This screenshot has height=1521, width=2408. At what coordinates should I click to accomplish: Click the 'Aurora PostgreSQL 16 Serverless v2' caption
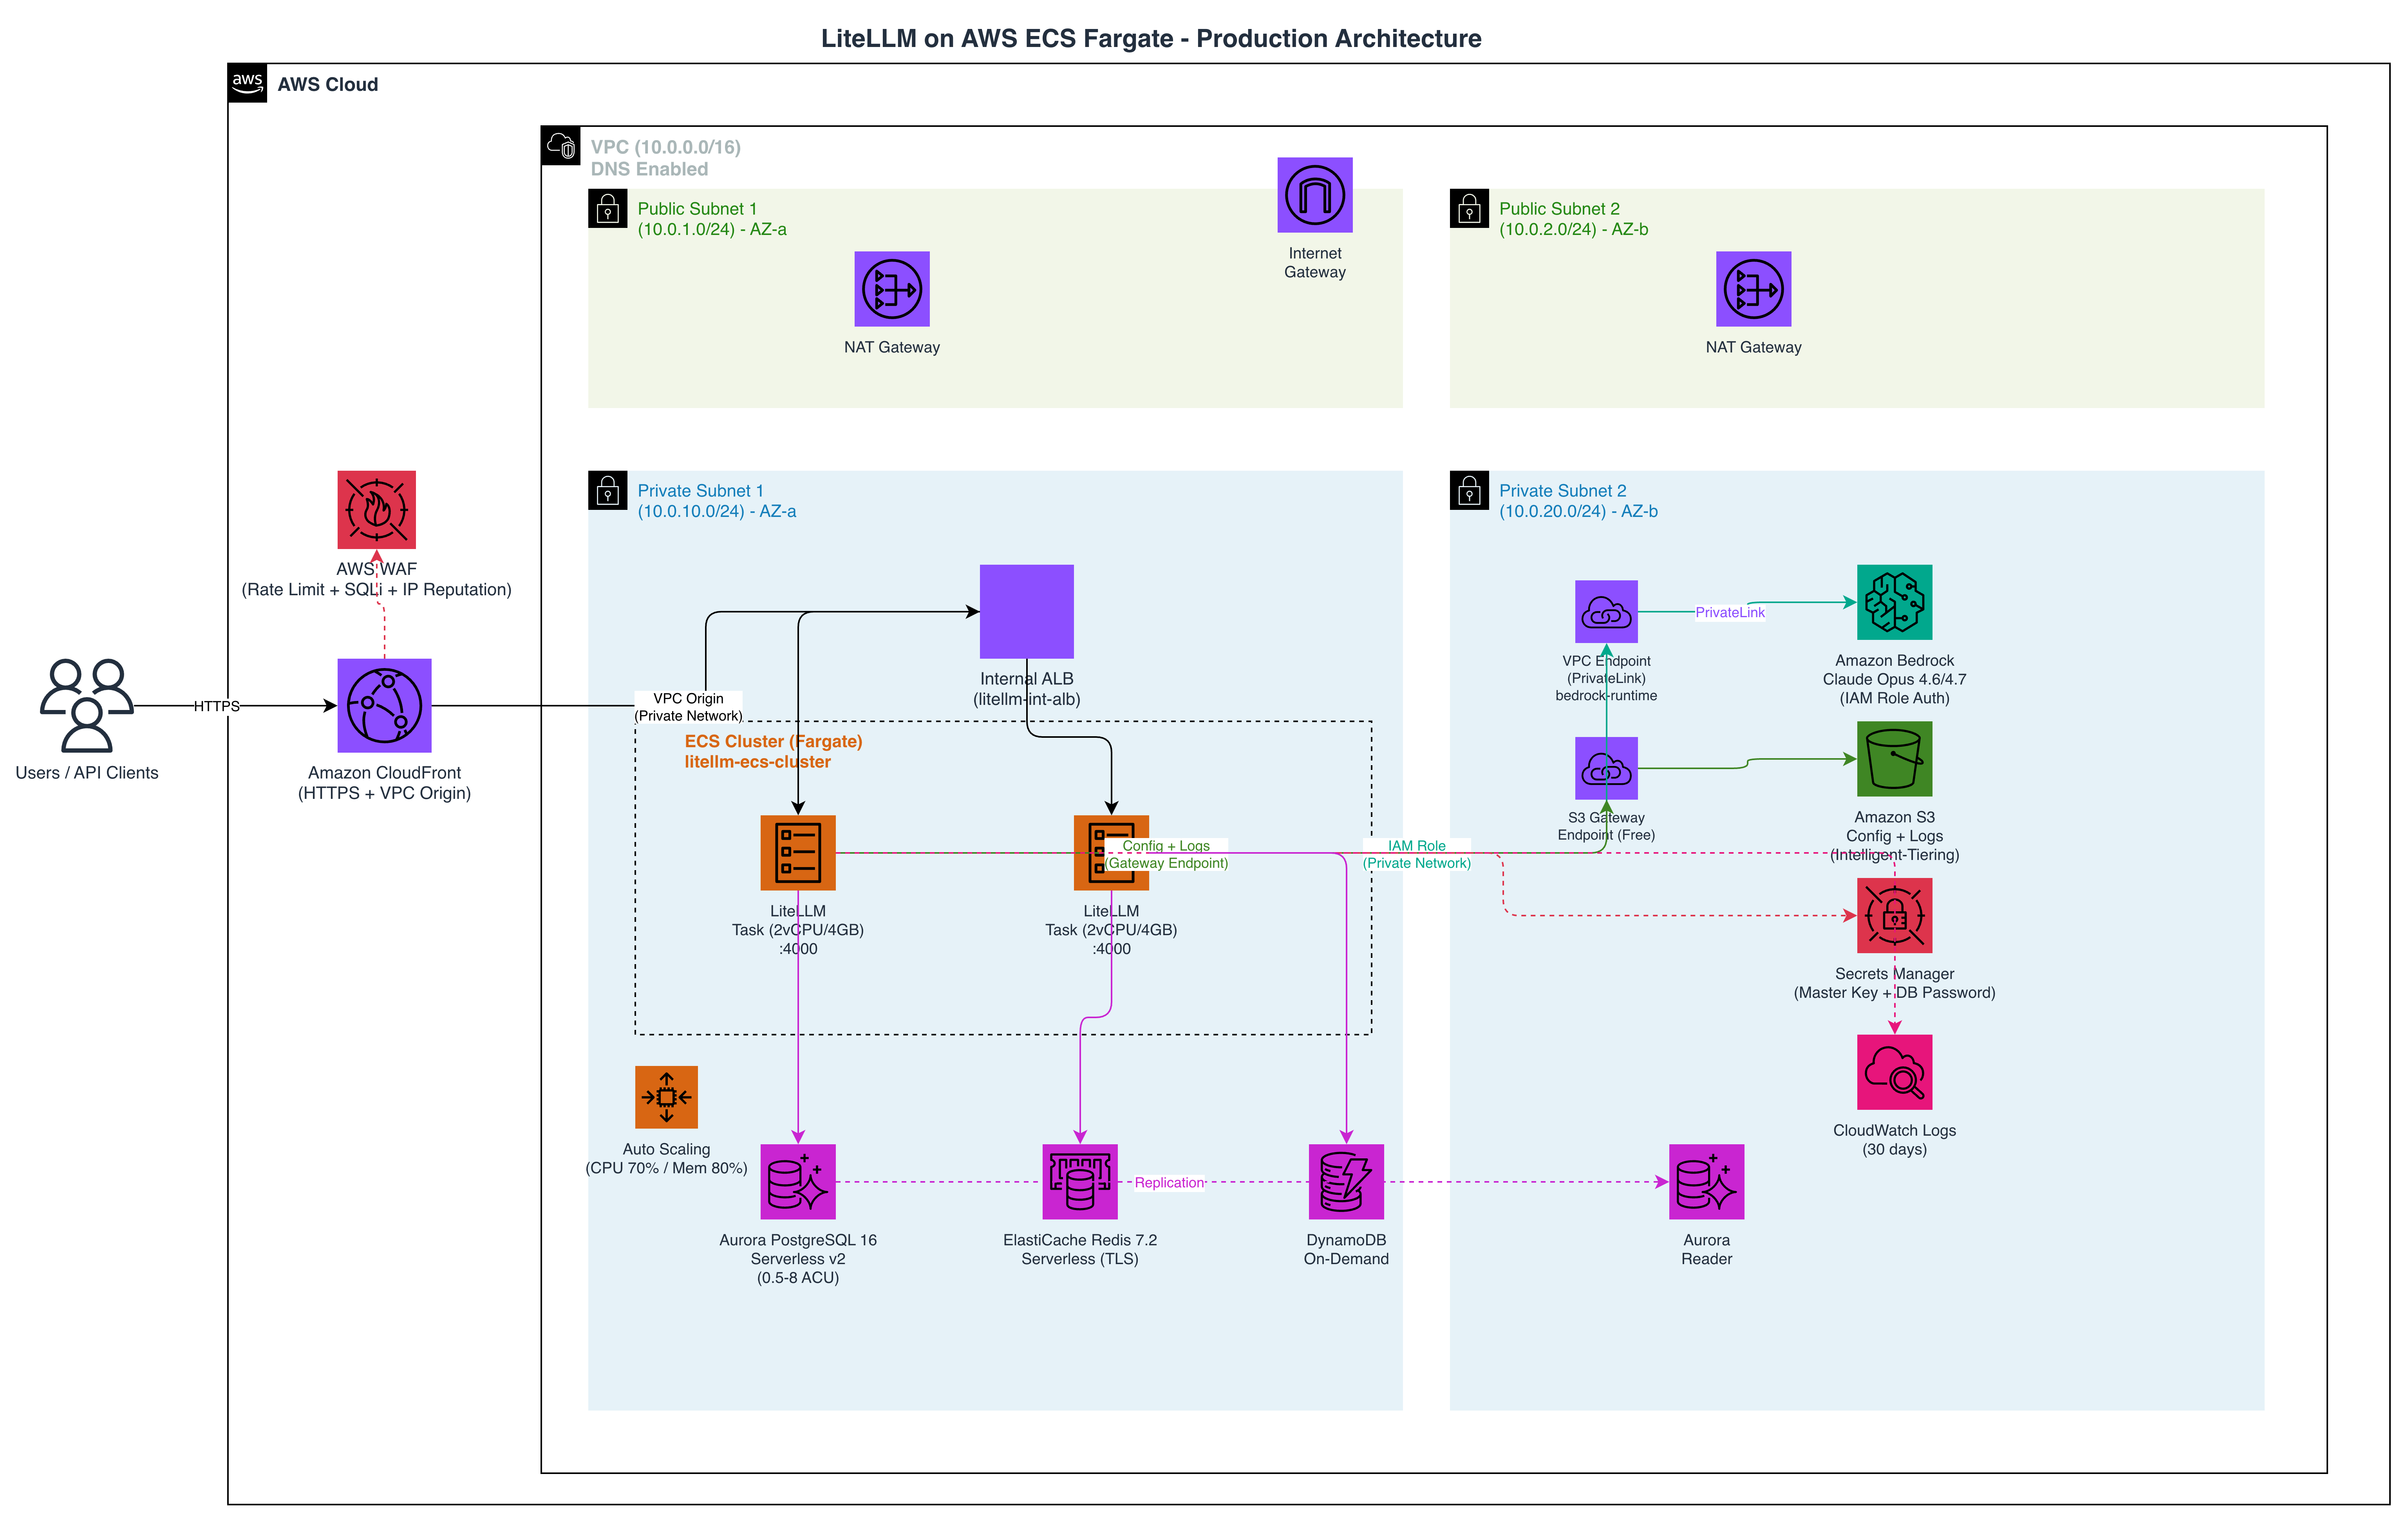coord(797,1259)
